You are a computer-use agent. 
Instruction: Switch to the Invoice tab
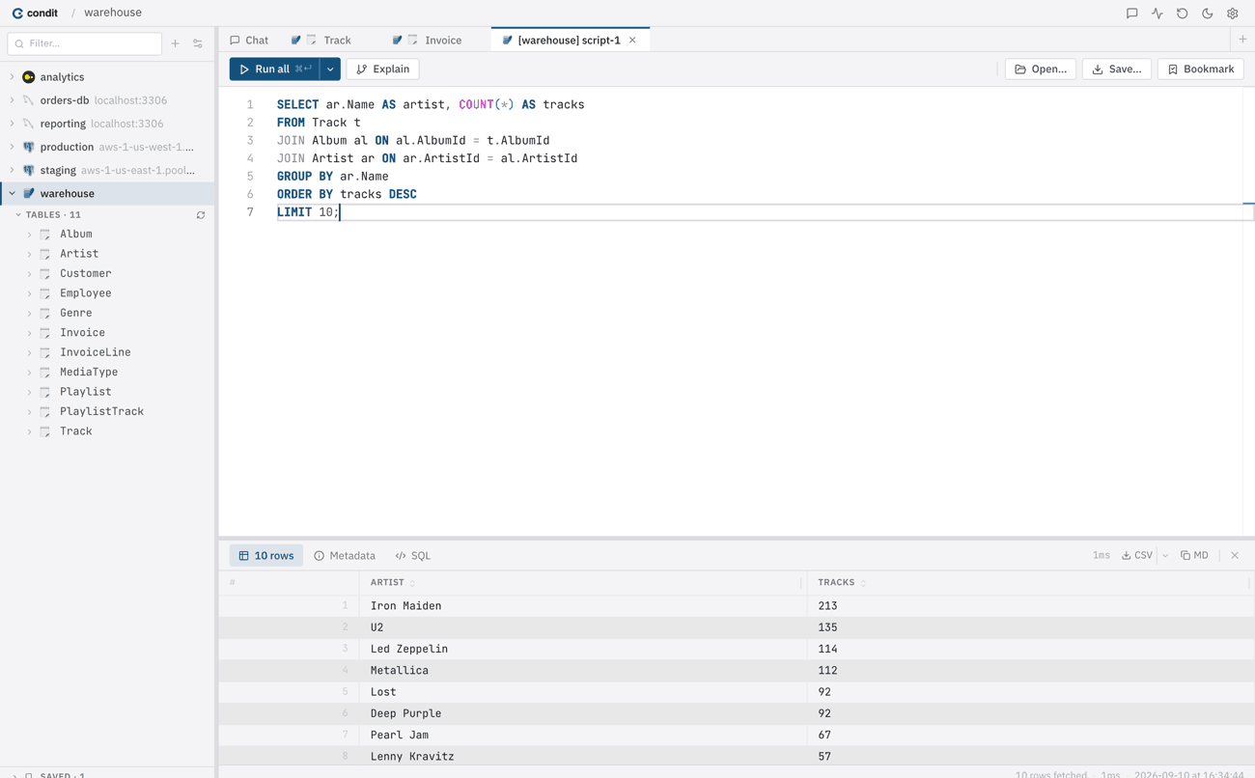tap(434, 41)
